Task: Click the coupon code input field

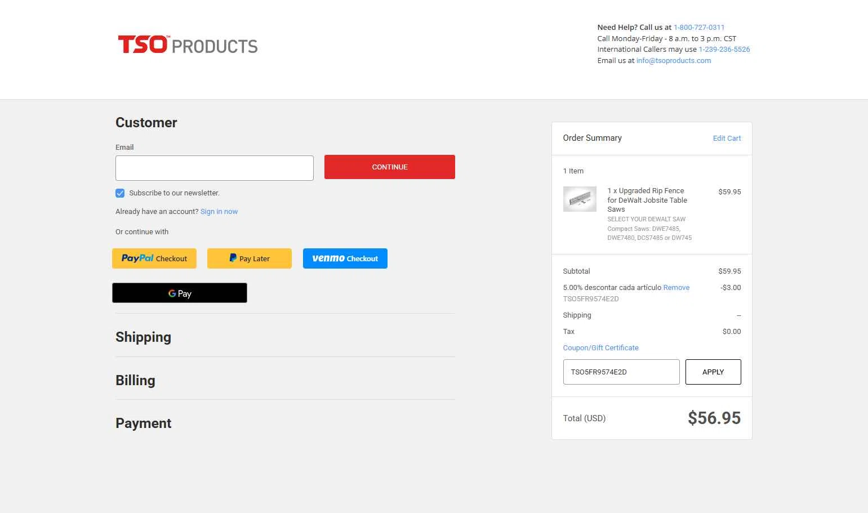Action: 621,372
